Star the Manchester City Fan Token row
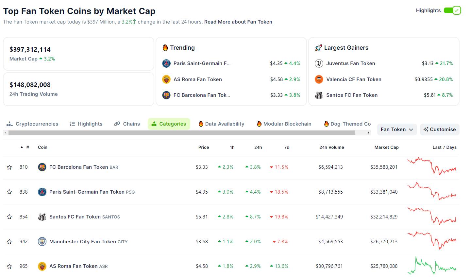Viewport: 470px width, 277px height. point(9,242)
